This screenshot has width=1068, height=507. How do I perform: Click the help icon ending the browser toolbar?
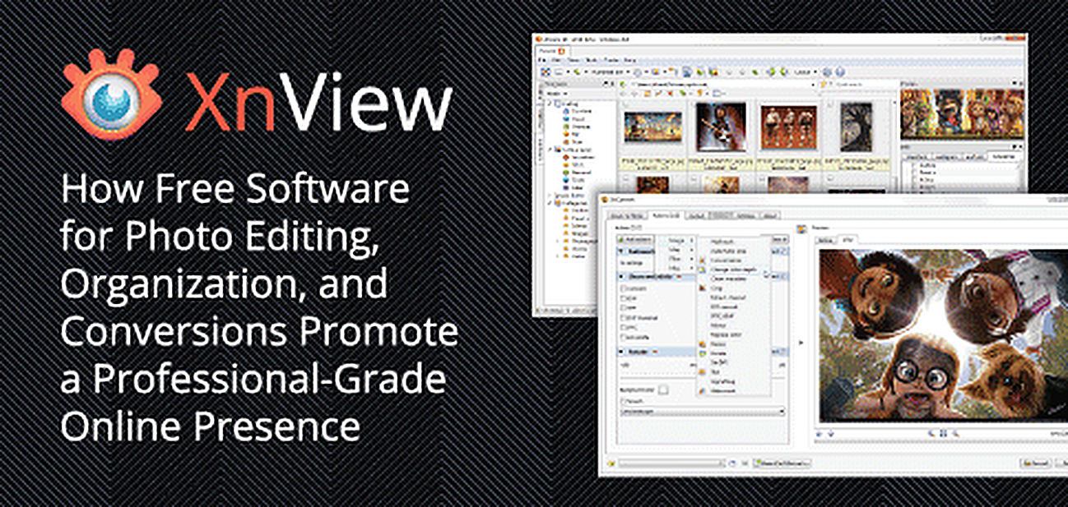pyautogui.click(x=840, y=72)
